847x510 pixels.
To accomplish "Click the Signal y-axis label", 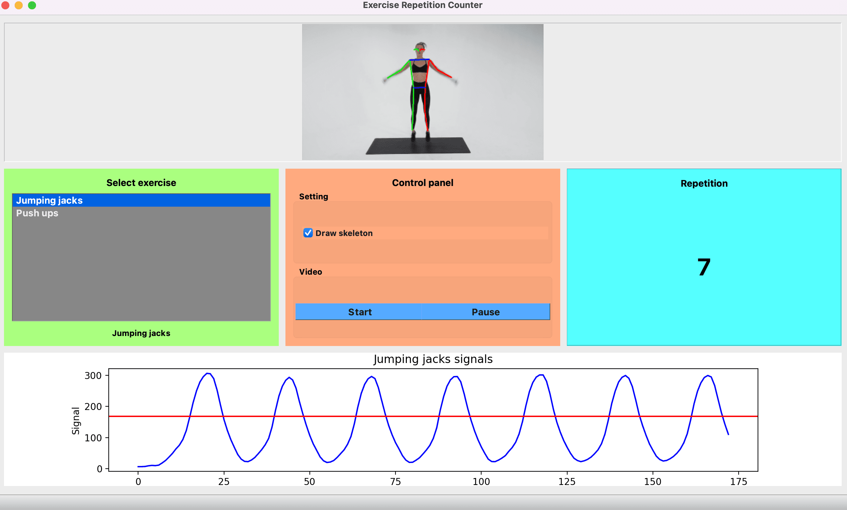I will (x=76, y=421).
